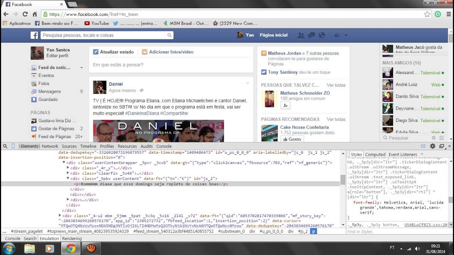Click Gosto button for Cake House Confeitaria

[292, 139]
